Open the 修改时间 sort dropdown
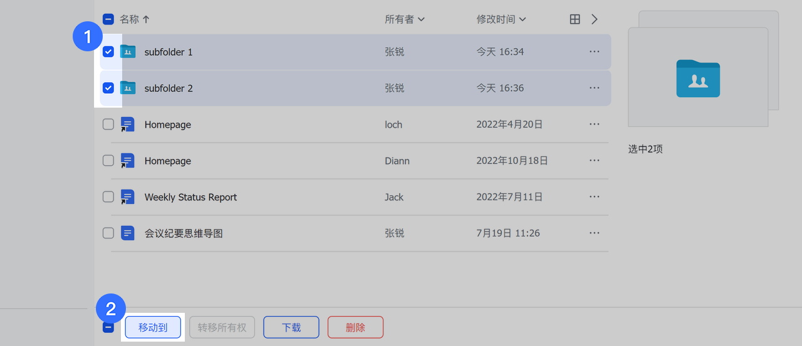This screenshot has height=346, width=802. pyautogui.click(x=501, y=19)
